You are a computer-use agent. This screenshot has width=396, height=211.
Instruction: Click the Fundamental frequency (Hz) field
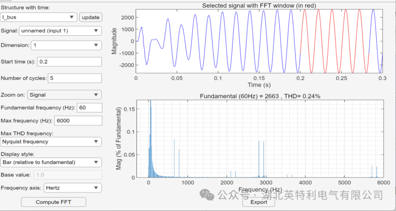89,108
